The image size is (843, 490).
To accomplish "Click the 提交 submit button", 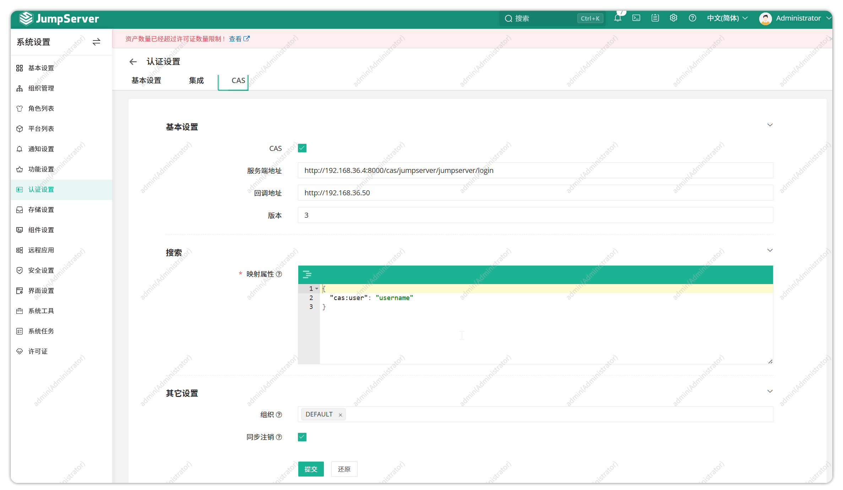I will click(x=311, y=469).
